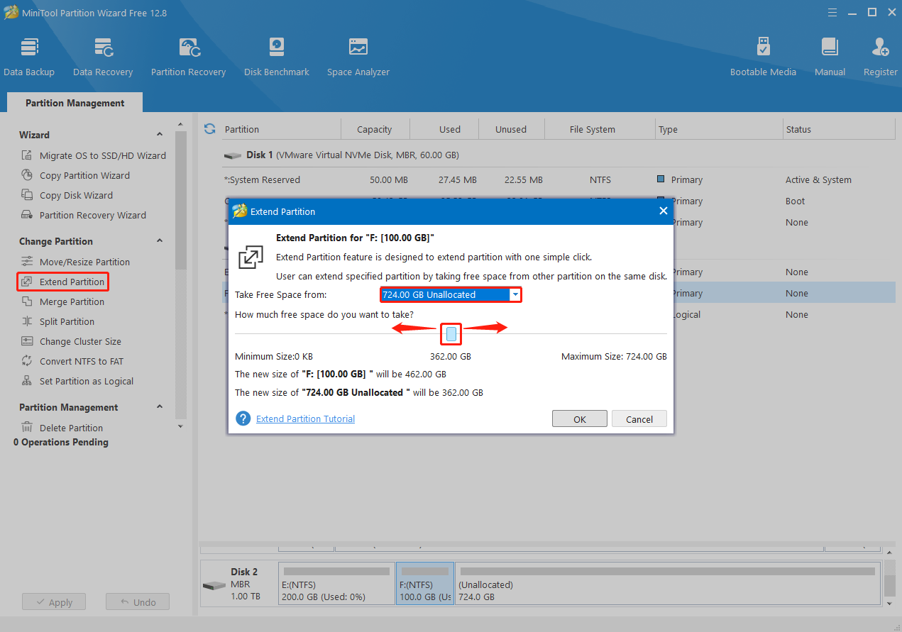The width and height of the screenshot is (902, 632).
Task: Start the Copy Disk Wizard
Action: pos(67,195)
